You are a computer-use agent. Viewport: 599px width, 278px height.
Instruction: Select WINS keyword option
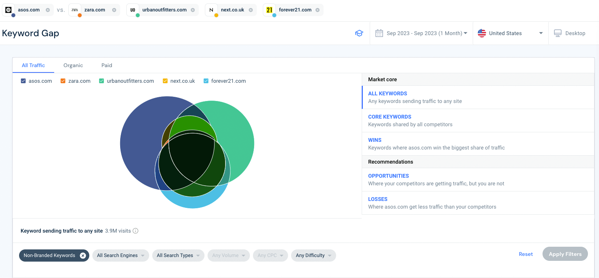pyautogui.click(x=478, y=144)
